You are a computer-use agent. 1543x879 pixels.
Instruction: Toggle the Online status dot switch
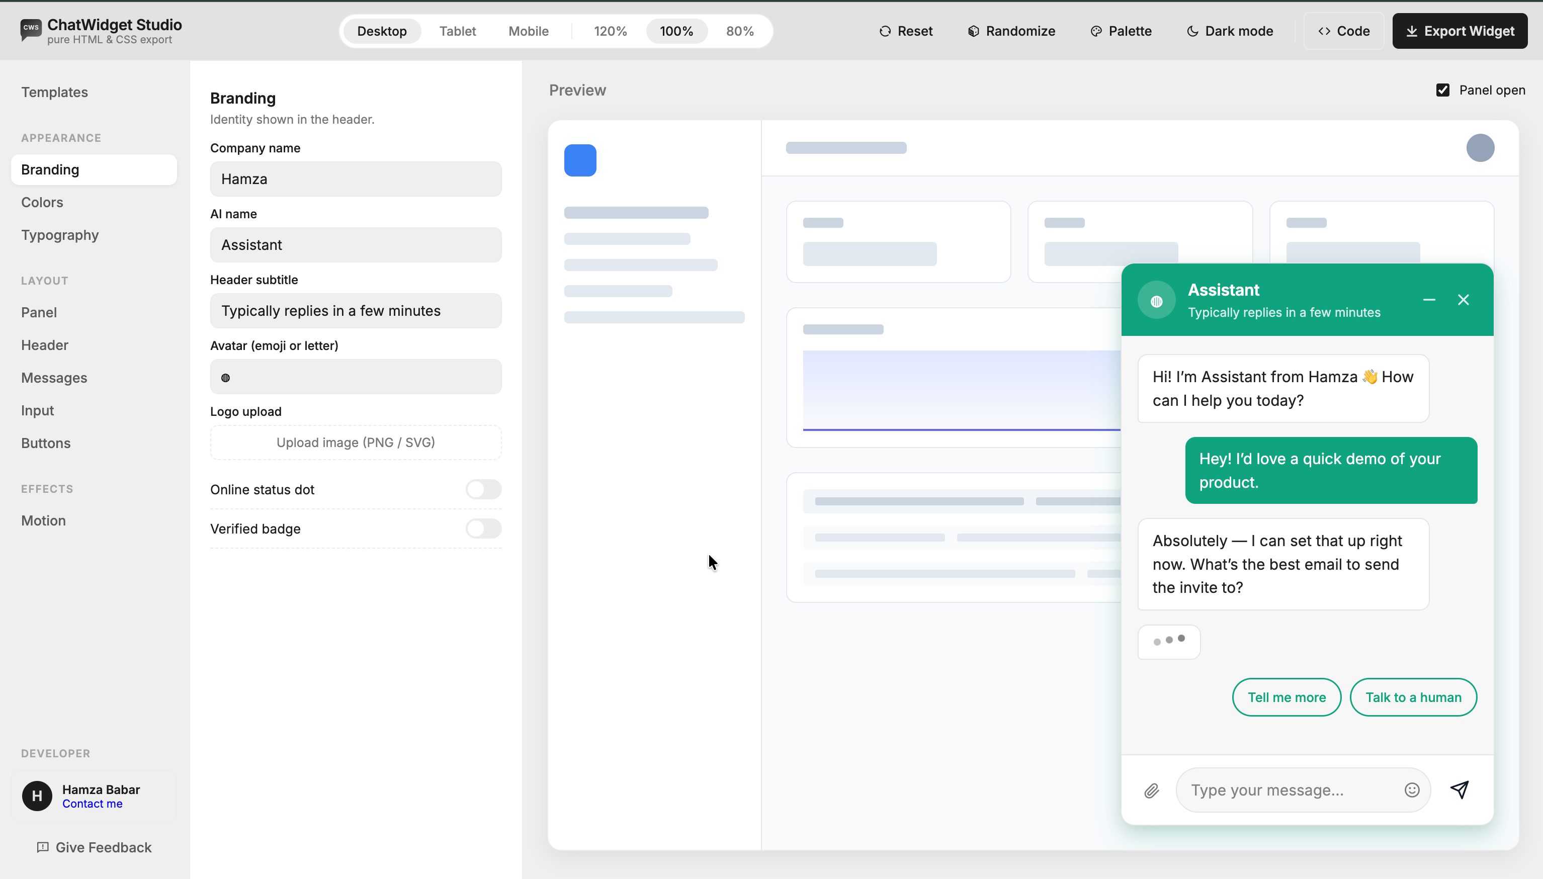point(483,490)
